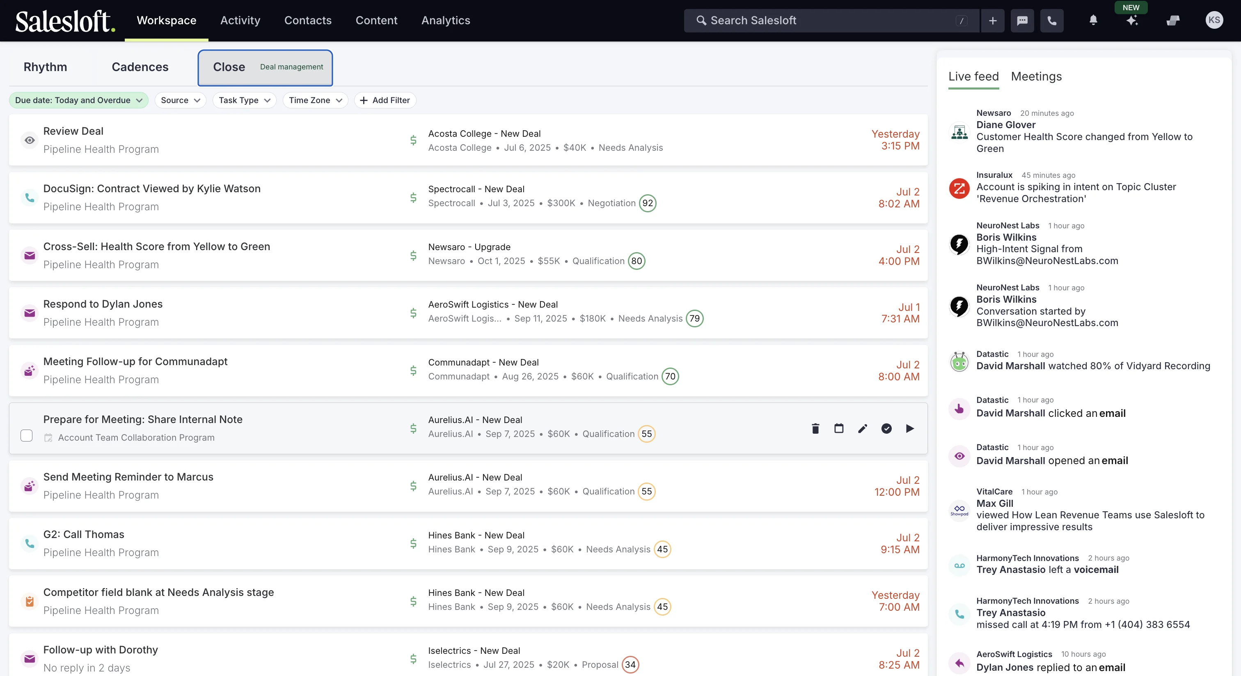Viewport: 1241px width, 676px height.
Task: Click dollar icon beside Acosta College deal
Action: (413, 140)
